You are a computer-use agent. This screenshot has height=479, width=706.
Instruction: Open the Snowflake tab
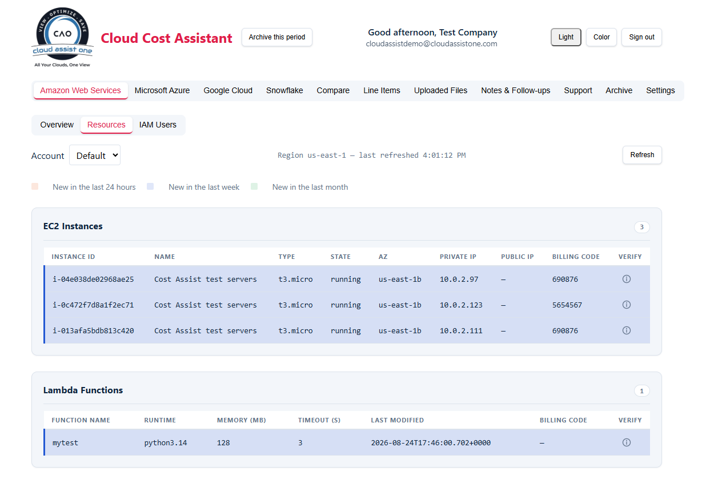pyautogui.click(x=284, y=90)
